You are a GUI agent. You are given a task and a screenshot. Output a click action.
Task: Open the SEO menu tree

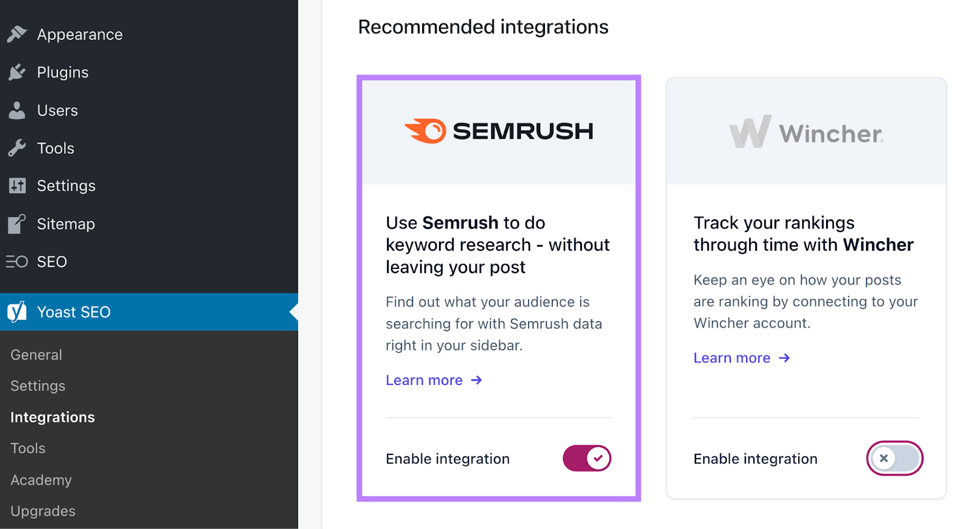51,261
